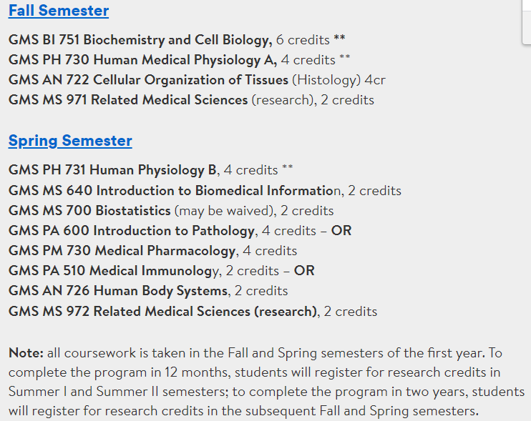Open the Spring Semester link
This screenshot has width=531, height=421.
(x=70, y=141)
